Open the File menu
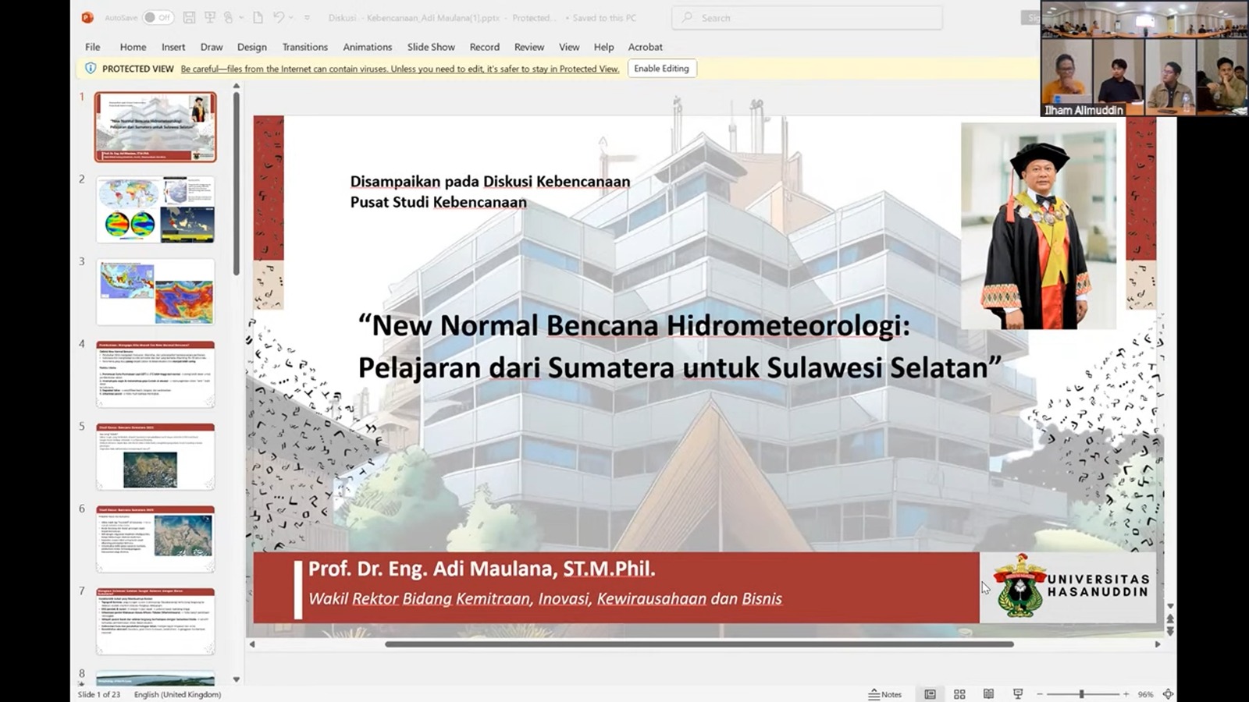The height and width of the screenshot is (702, 1249). [92, 47]
